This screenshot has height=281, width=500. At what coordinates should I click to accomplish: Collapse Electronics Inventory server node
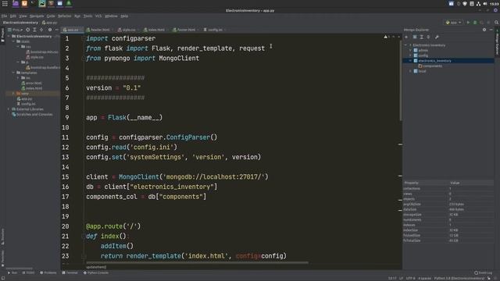[x=406, y=45]
